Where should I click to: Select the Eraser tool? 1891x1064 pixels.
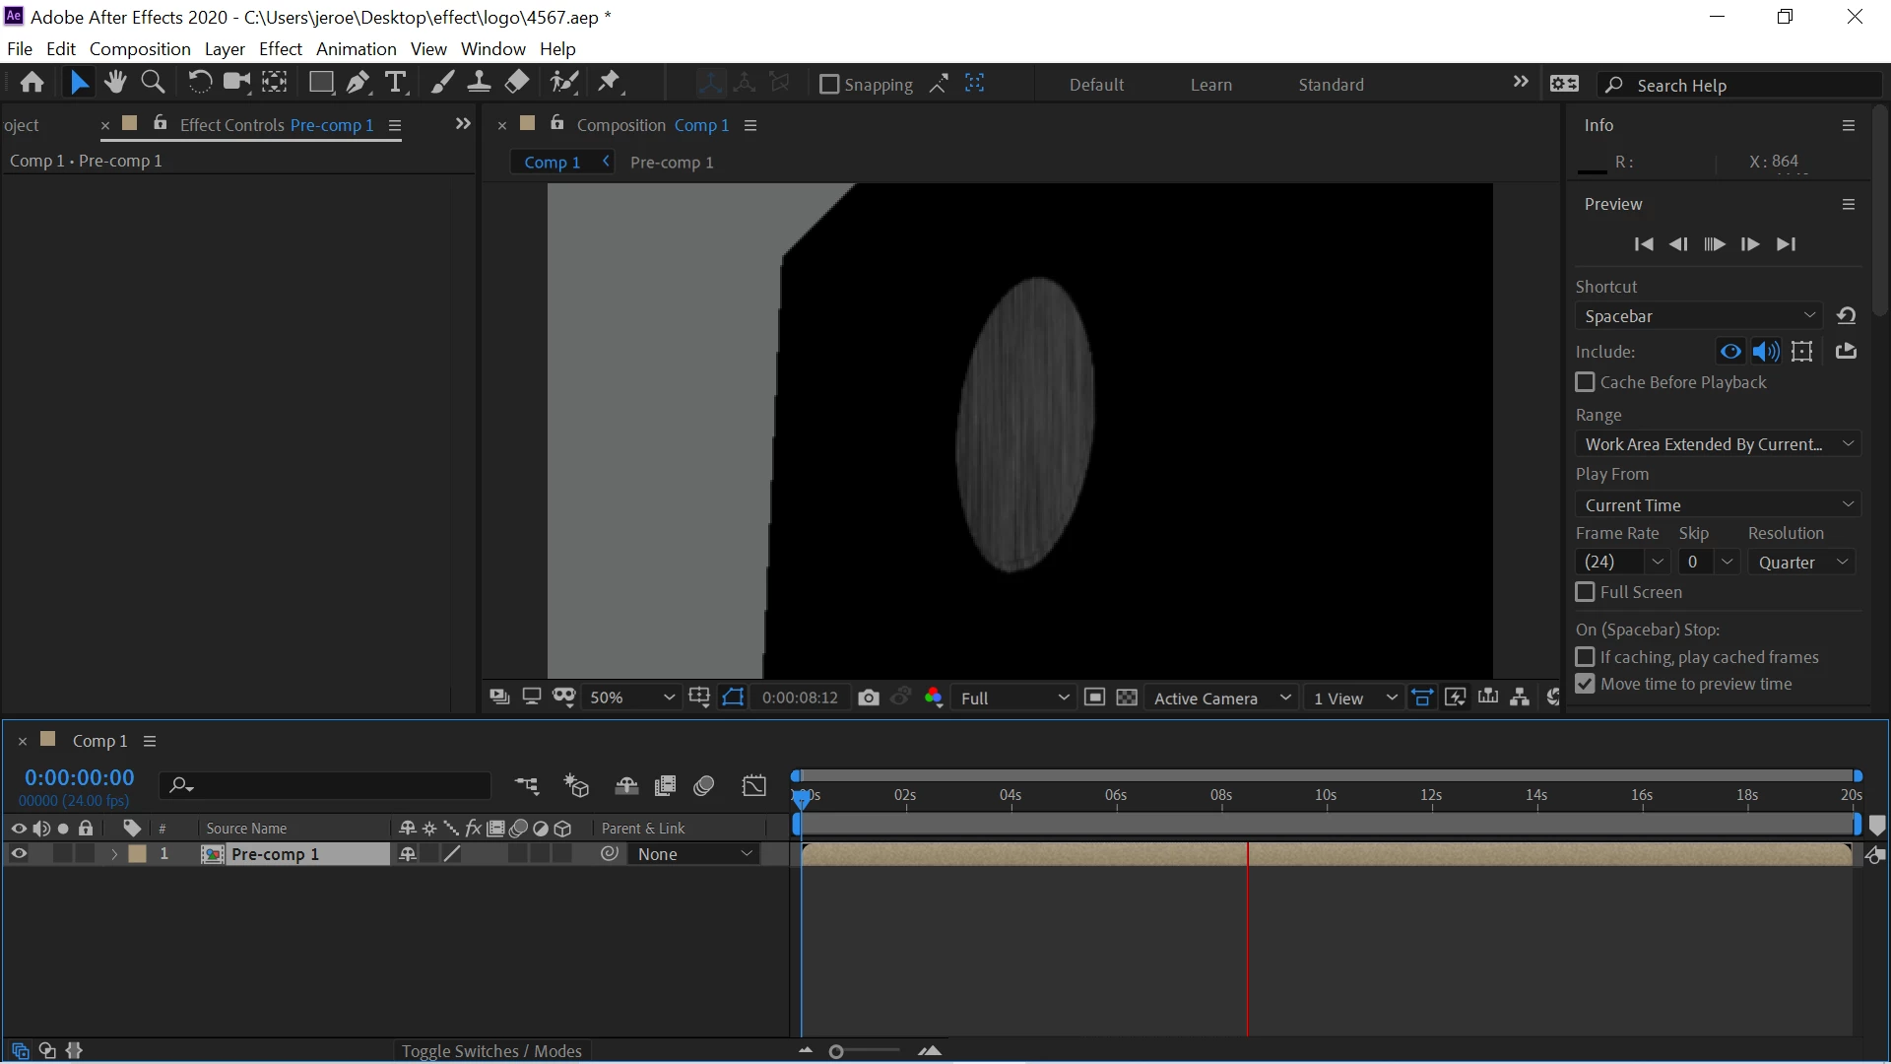517,83
